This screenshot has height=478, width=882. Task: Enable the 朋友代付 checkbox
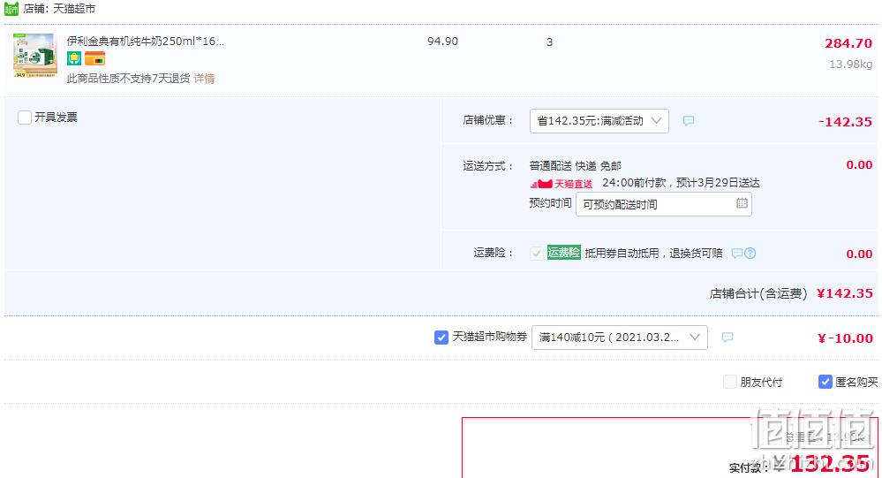729,382
